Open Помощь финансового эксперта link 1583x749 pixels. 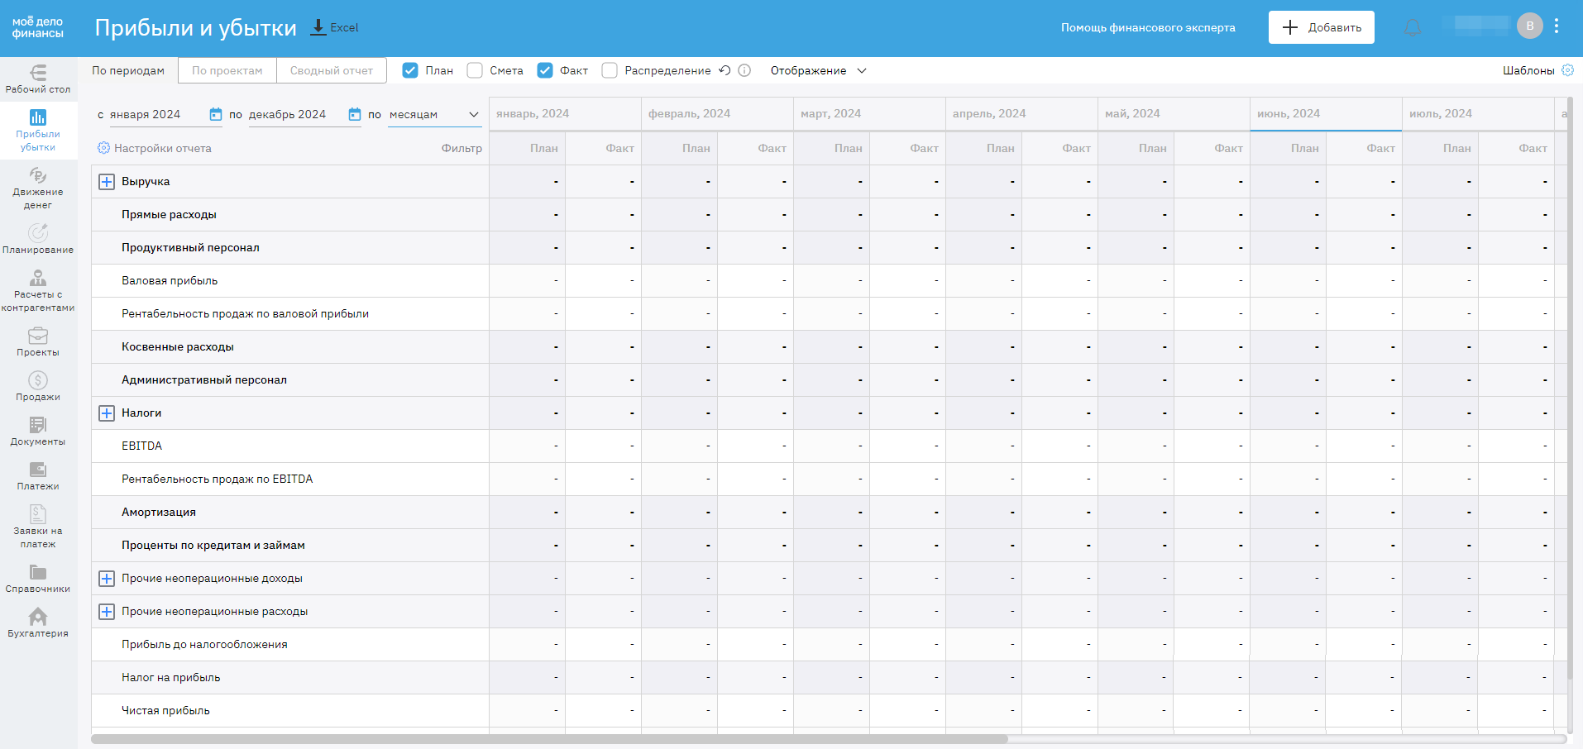coord(1148,27)
